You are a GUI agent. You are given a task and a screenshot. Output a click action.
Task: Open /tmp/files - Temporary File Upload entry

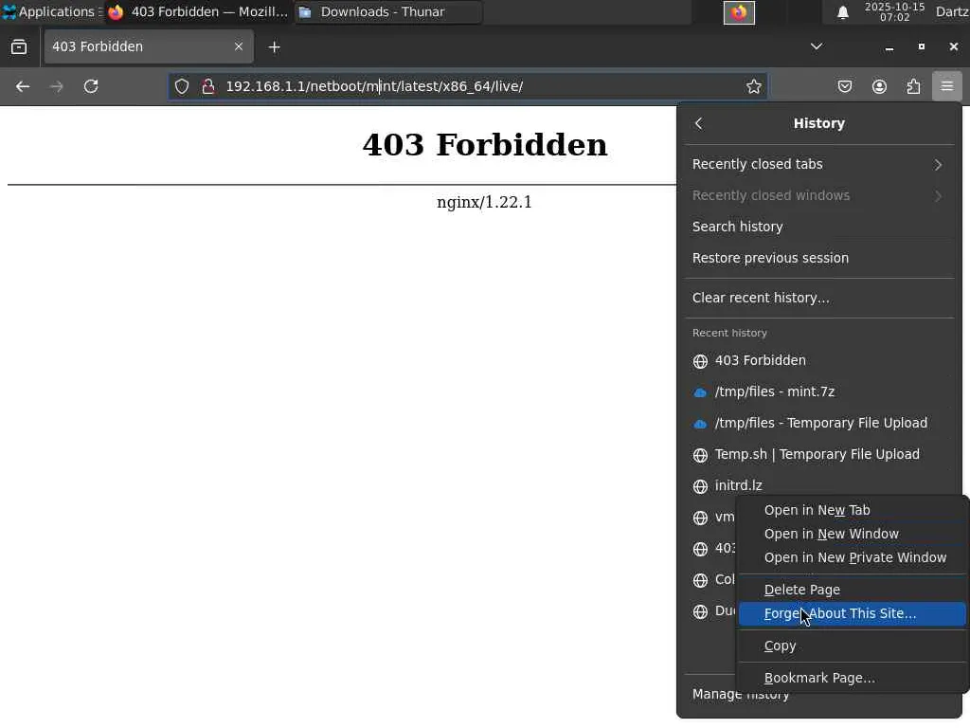click(819, 423)
